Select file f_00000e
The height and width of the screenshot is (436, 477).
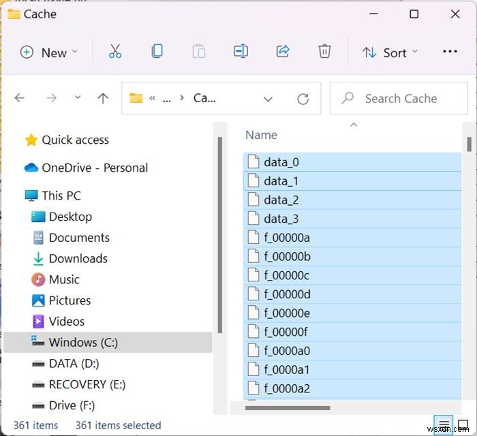[352, 313]
